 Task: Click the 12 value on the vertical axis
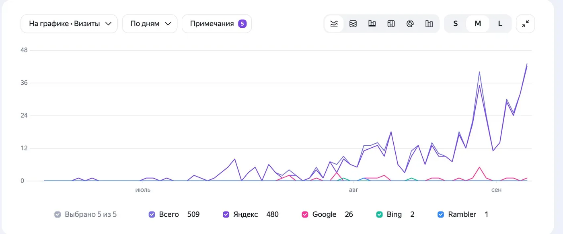24,148
